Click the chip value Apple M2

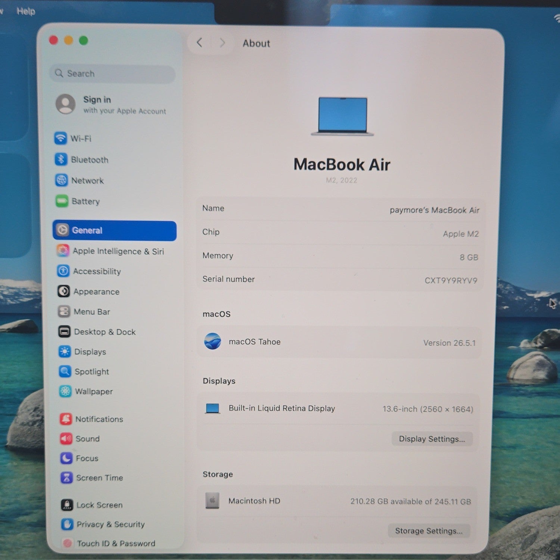click(x=460, y=234)
